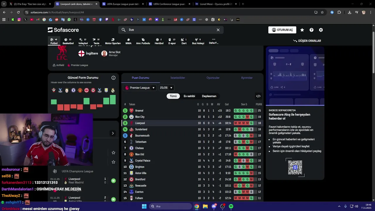The image size is (375, 211).
Task: Open Tottenham row in standings
Action: (192, 142)
